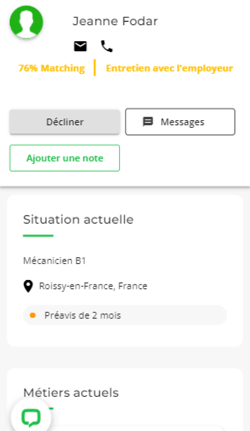Open the Situation actuelle tab heading
Screen dimensions: 250x431
pos(77,219)
